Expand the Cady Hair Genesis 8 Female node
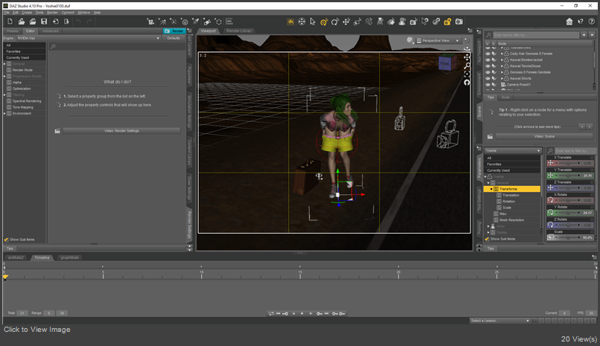 click(x=502, y=54)
